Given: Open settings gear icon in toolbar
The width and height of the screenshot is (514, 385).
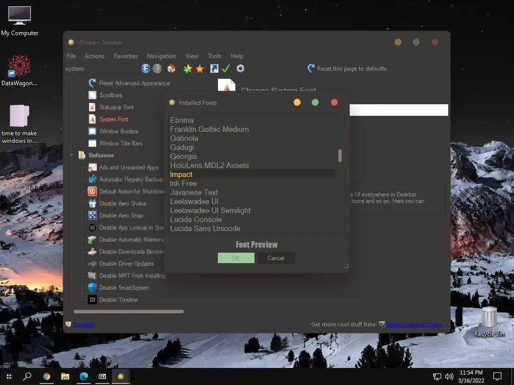Looking at the screenshot, I should [240, 68].
